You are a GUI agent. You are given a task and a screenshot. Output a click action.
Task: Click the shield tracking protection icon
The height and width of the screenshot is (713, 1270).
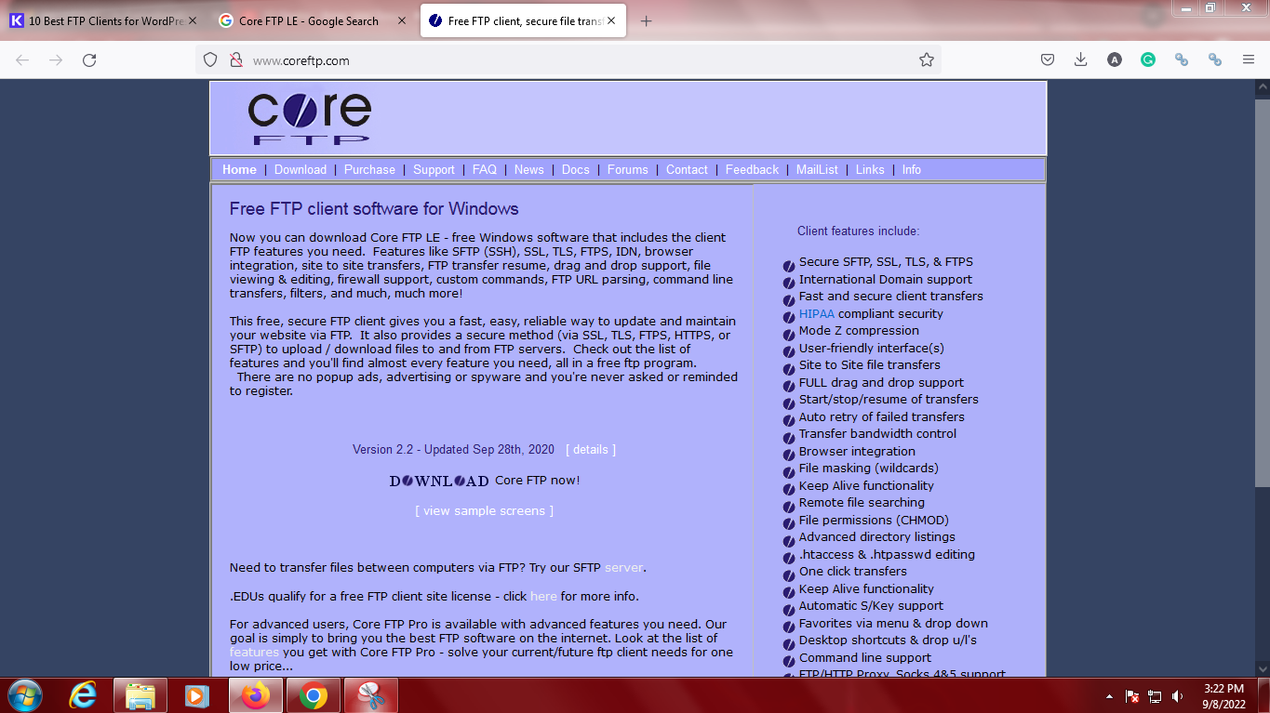click(210, 59)
